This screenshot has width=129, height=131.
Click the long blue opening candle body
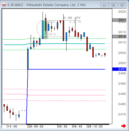click(x=28, y=59)
